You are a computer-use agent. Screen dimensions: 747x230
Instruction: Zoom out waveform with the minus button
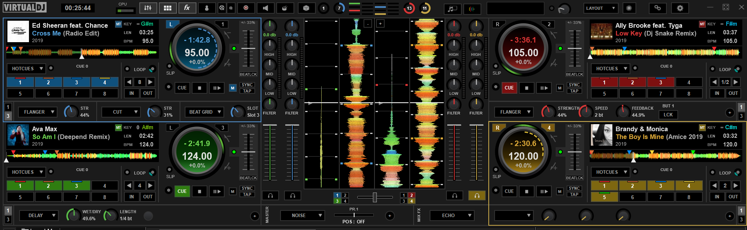(x=368, y=24)
